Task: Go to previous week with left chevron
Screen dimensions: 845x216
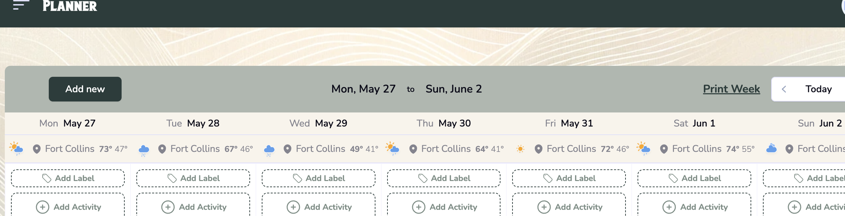Action: tap(784, 89)
